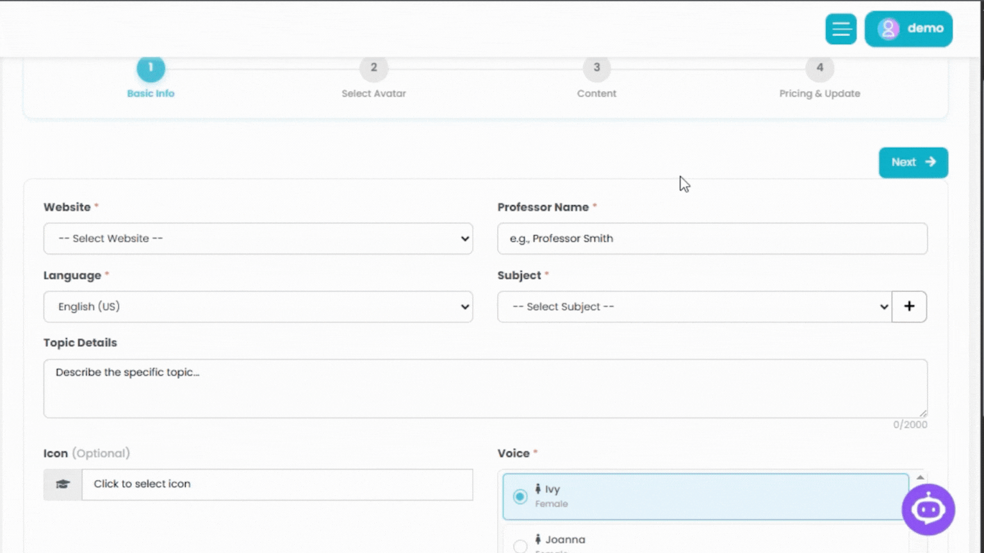This screenshot has width=984, height=553.
Task: Click the step 3 Content circle
Action: 596,68
